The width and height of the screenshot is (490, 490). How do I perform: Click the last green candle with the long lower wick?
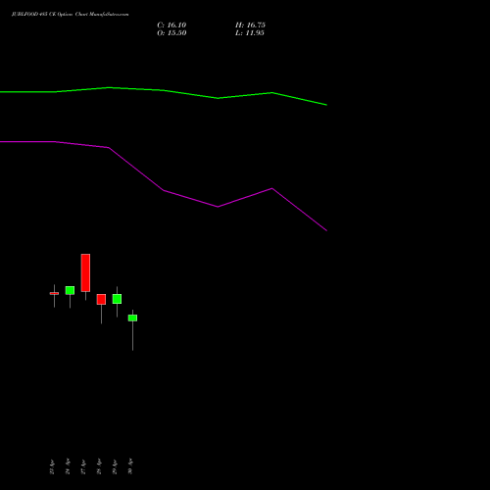click(x=132, y=318)
